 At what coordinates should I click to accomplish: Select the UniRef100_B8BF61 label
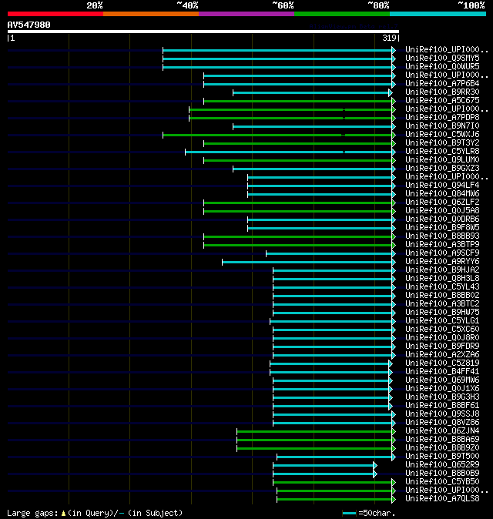pyautogui.click(x=442, y=406)
